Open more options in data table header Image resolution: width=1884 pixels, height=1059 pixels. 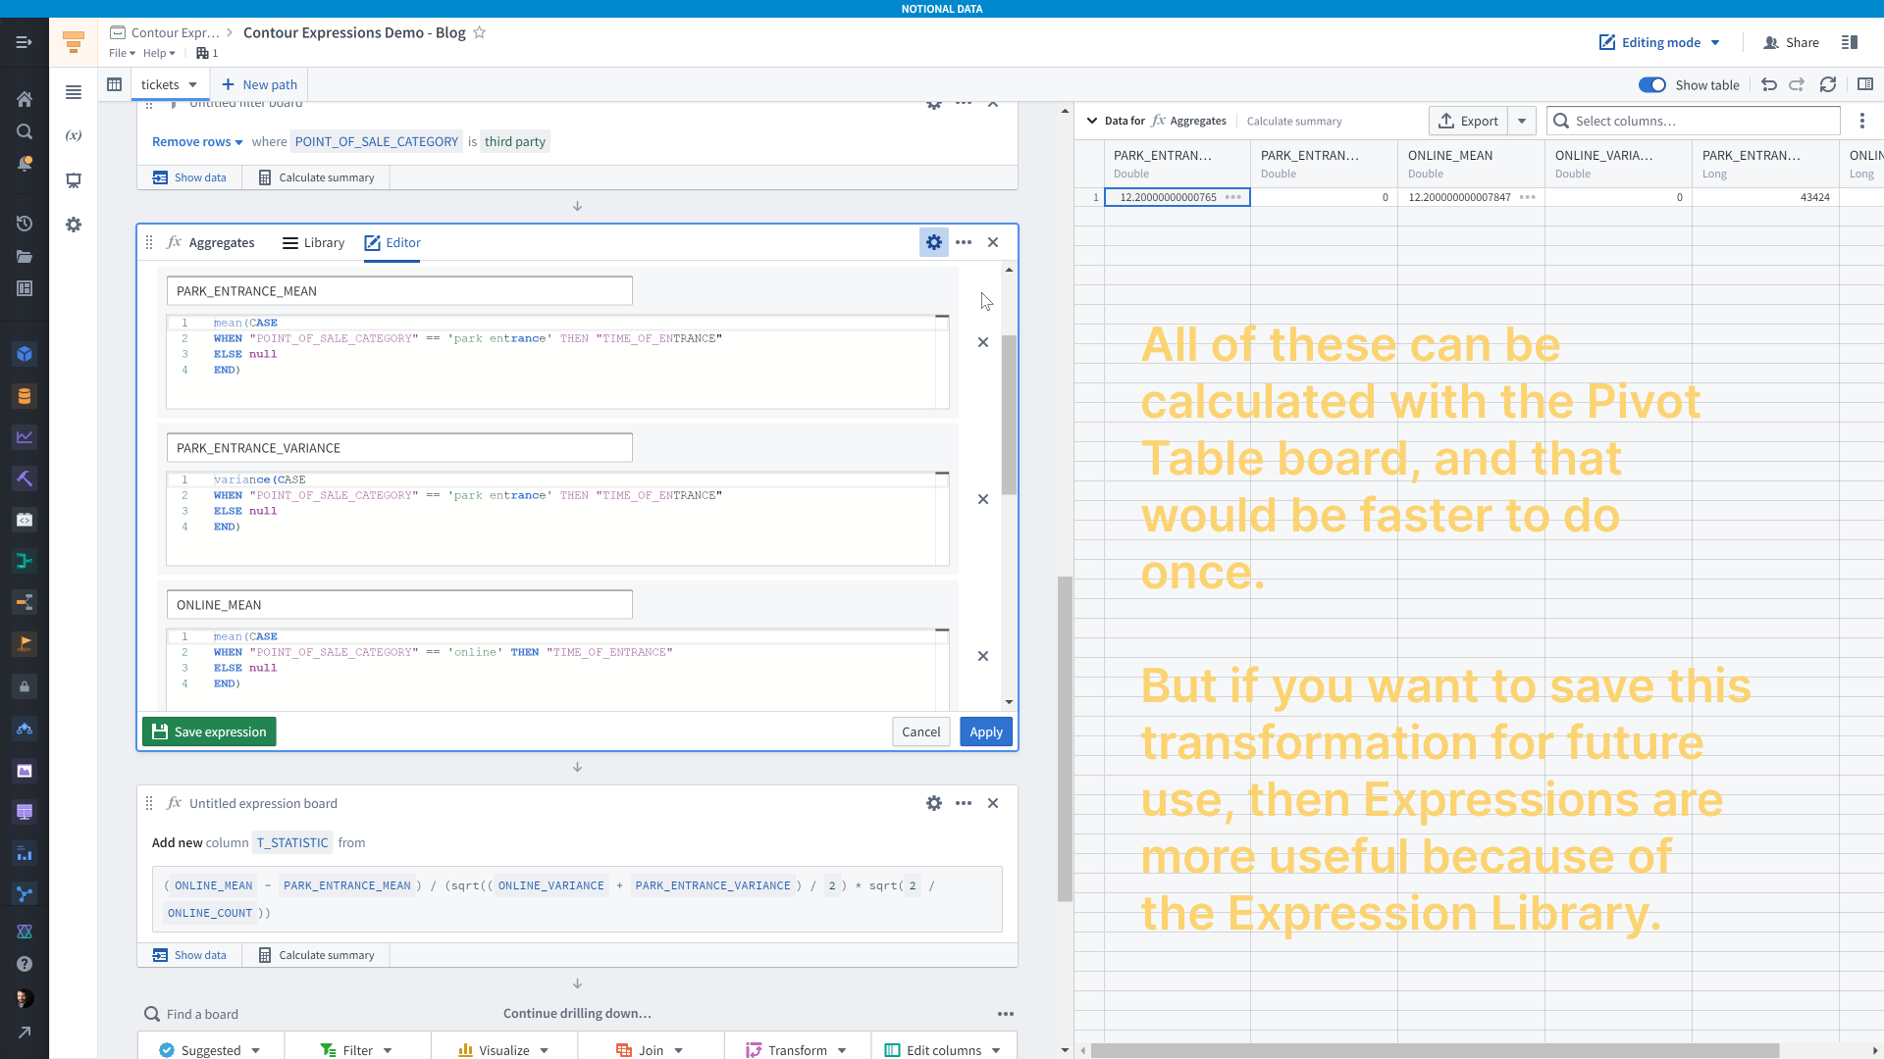click(1862, 121)
